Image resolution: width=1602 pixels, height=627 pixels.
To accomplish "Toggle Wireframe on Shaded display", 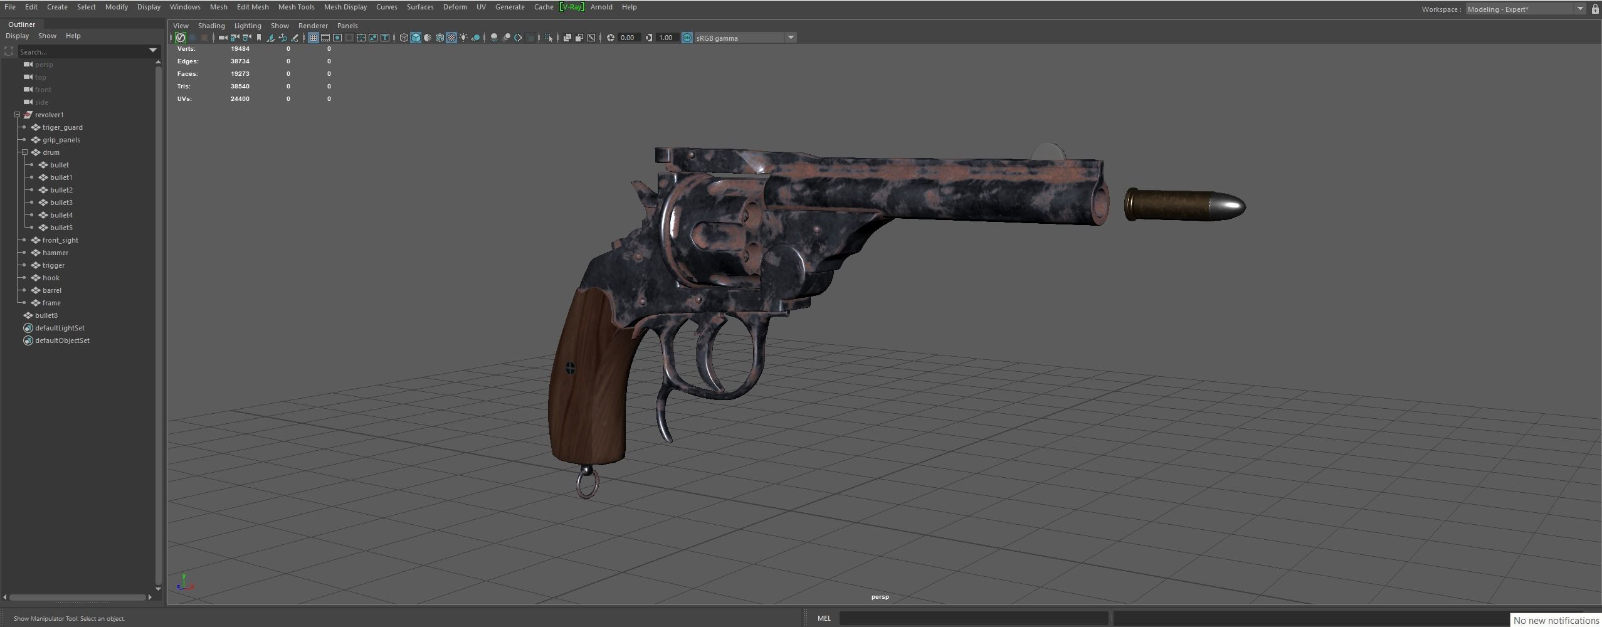I will (x=440, y=38).
